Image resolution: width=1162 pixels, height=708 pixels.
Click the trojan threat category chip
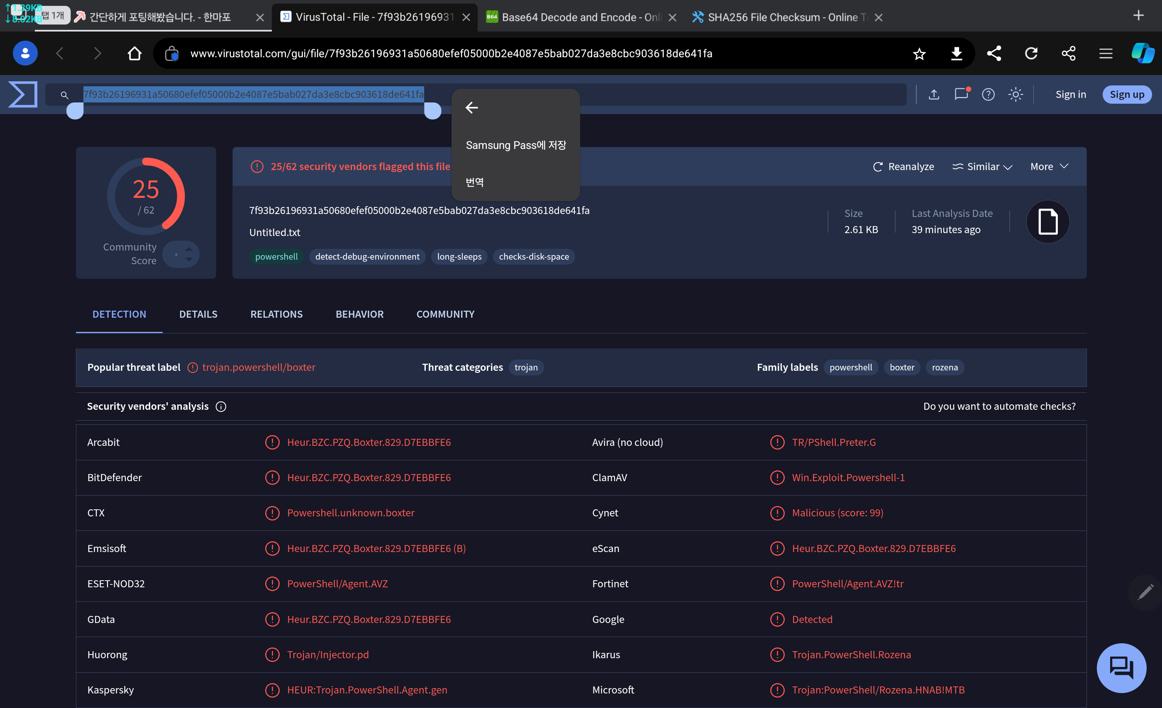pos(526,367)
